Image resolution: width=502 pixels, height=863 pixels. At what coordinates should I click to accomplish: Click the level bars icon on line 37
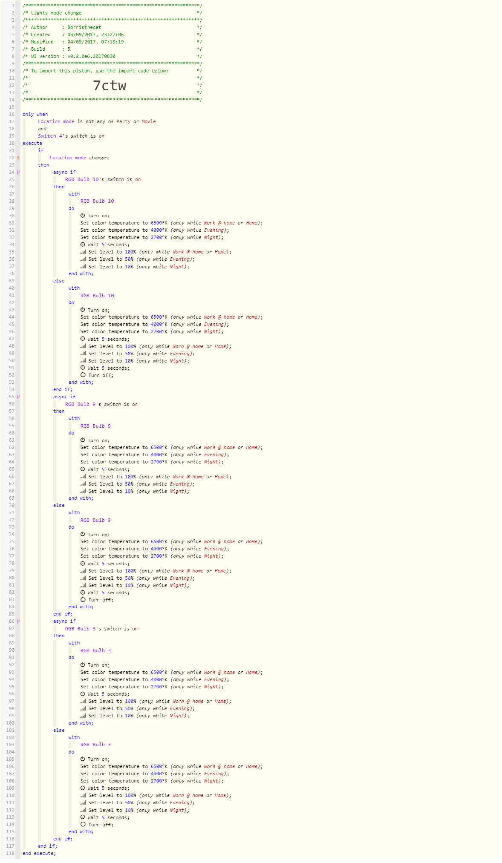[x=83, y=266]
